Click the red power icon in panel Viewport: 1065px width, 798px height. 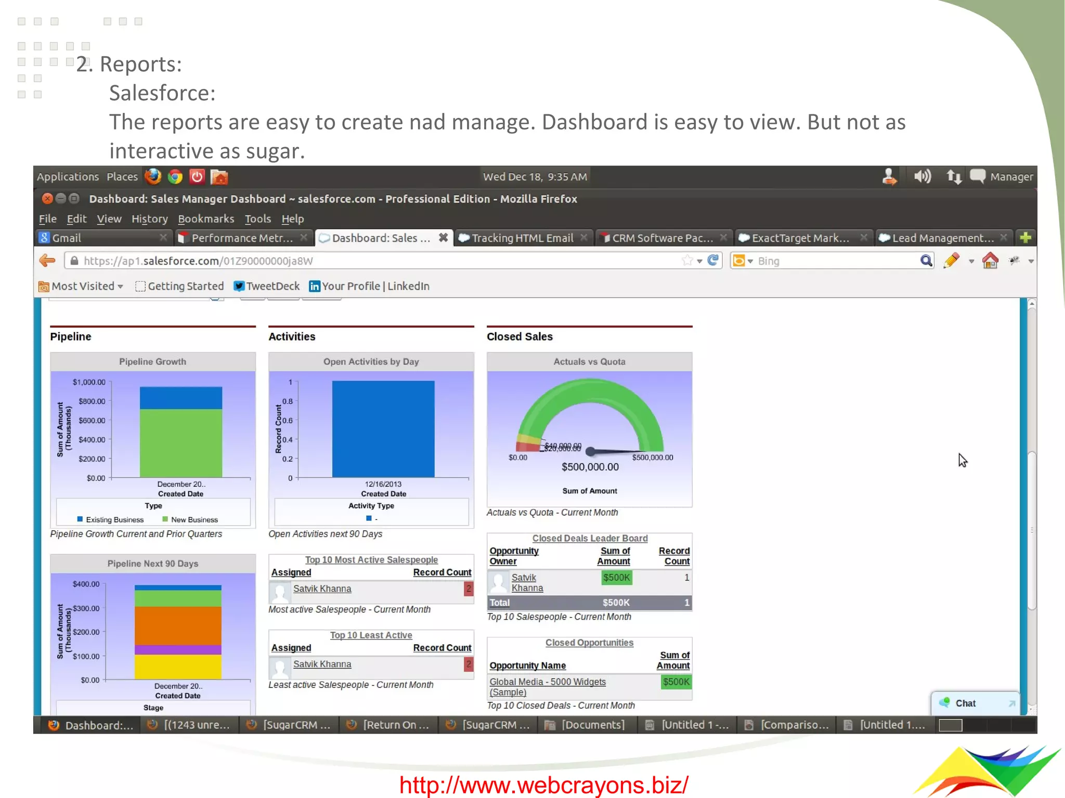click(x=197, y=177)
